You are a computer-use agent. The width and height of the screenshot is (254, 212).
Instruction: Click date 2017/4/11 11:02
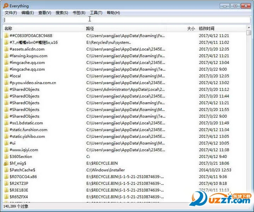click(x=214, y=42)
